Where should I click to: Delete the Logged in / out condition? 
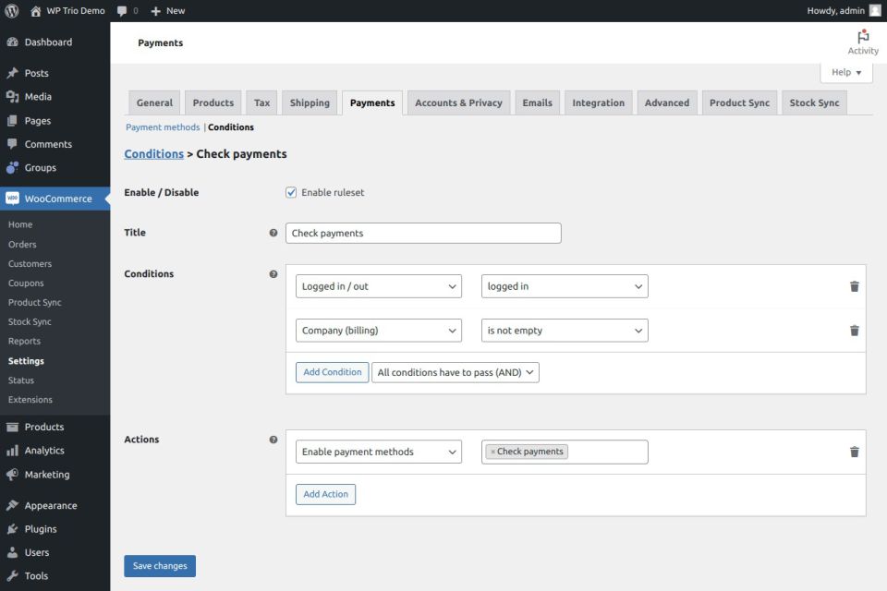854,286
